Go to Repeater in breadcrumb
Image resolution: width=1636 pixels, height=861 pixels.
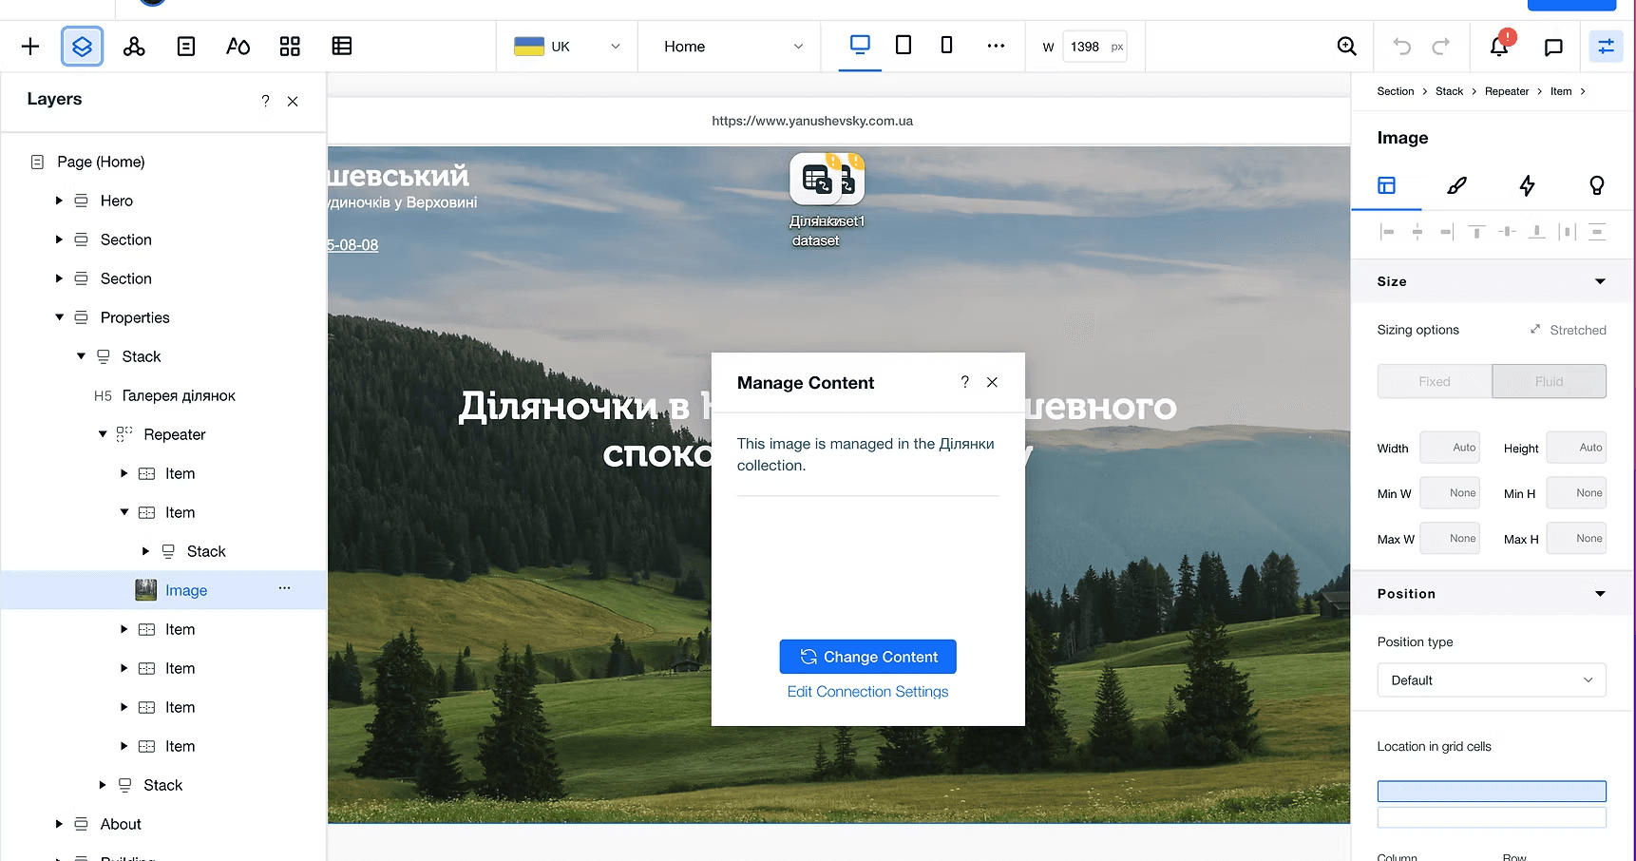click(1507, 91)
